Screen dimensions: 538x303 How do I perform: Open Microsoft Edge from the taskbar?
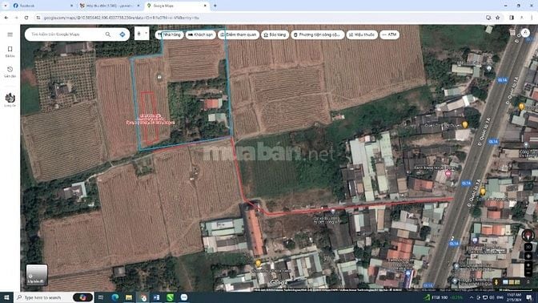tap(115, 297)
